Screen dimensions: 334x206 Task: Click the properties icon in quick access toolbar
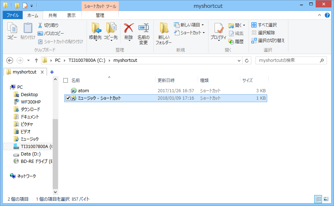(25, 5)
